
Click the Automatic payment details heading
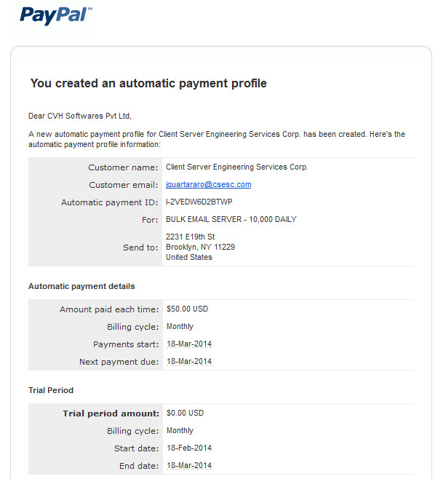pos(81,286)
